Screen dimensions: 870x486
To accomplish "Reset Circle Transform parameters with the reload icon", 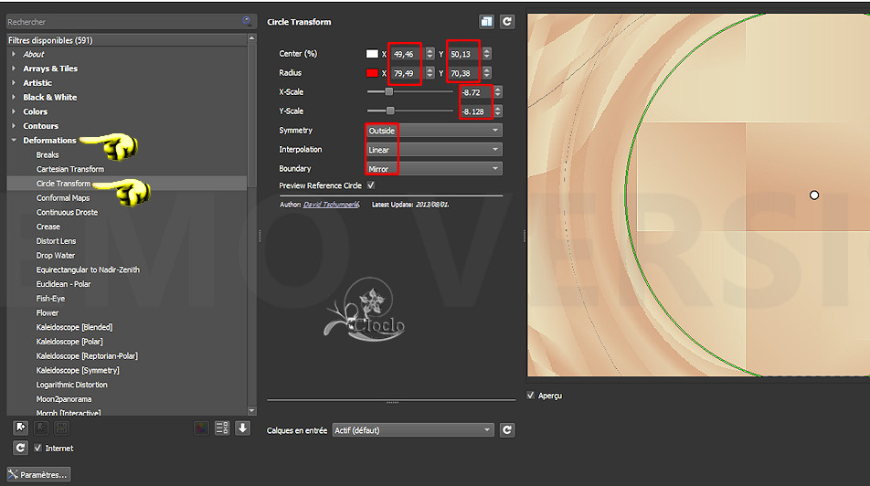I will (x=506, y=22).
